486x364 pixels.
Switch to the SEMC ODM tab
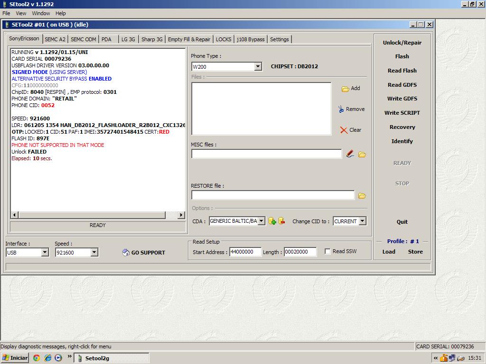[x=84, y=39]
